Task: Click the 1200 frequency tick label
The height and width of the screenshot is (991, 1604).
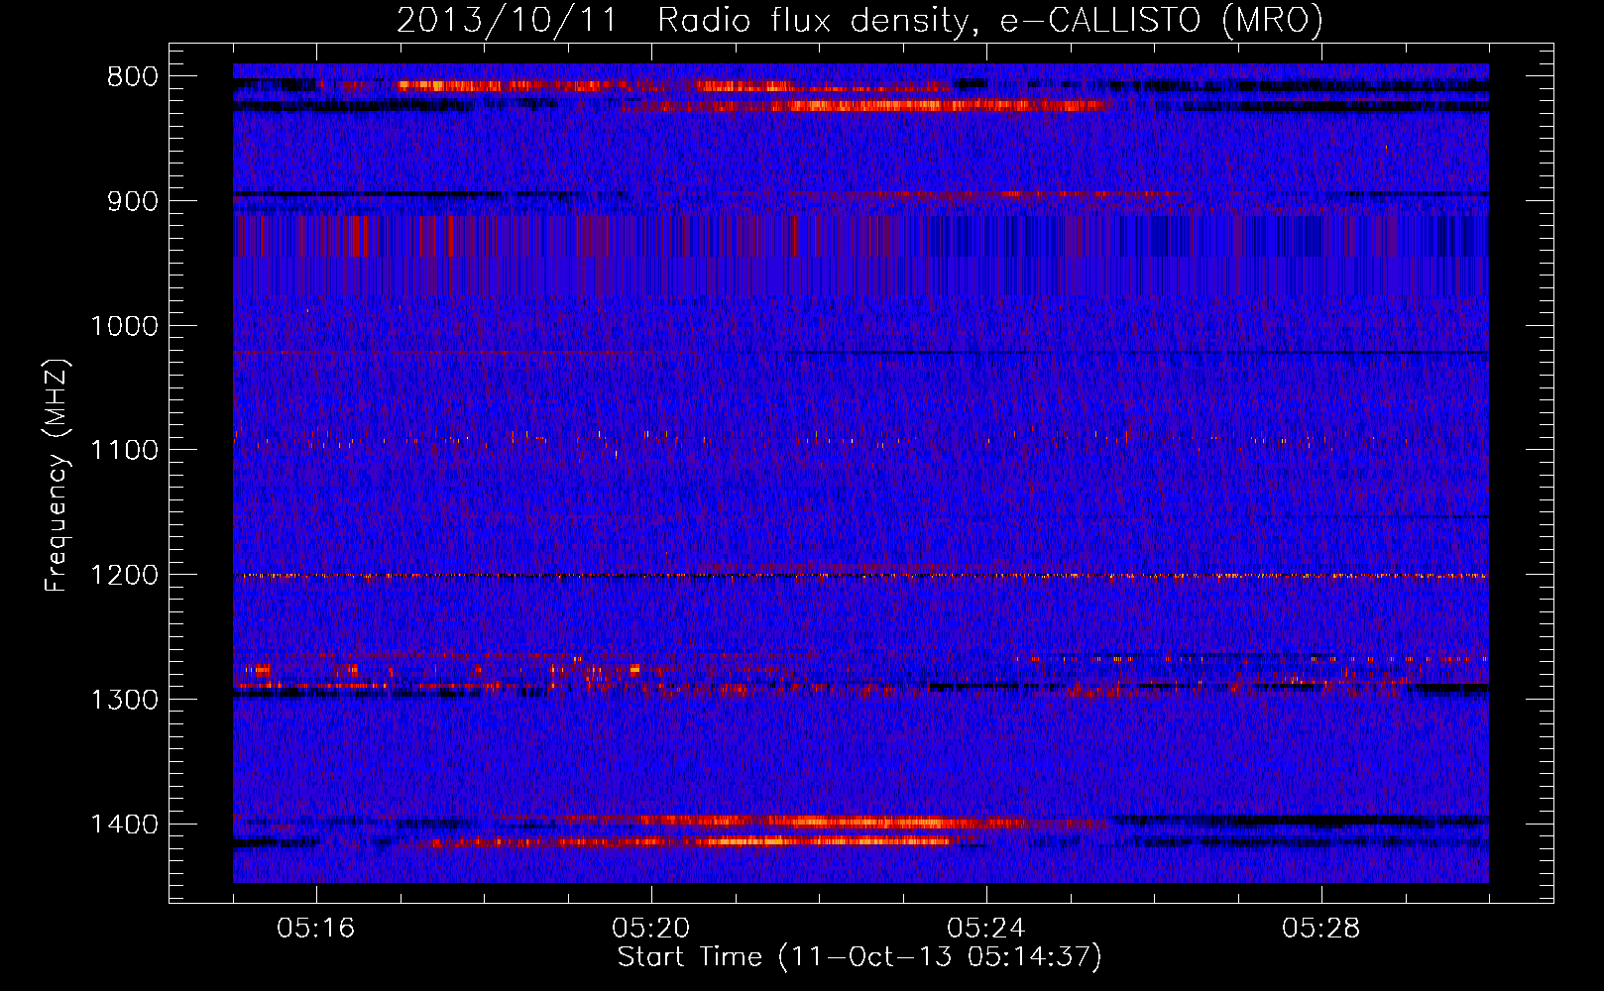Action: [124, 576]
